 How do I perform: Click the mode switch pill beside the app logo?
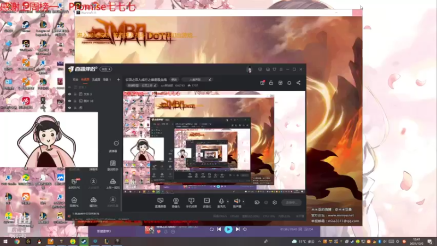[x=106, y=69]
